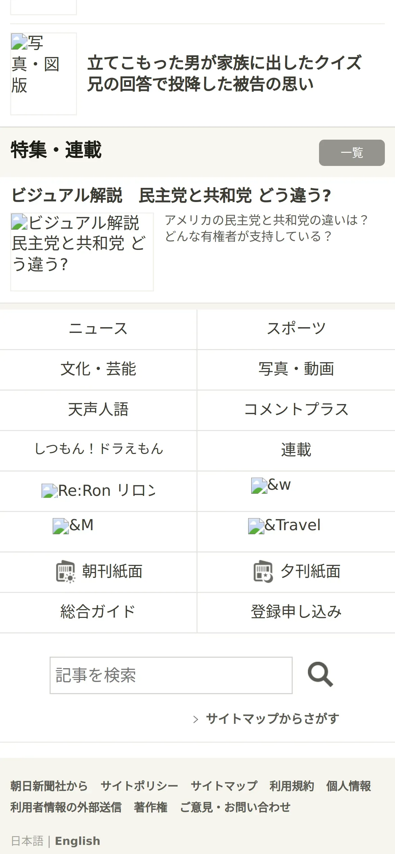Follow the サイトマップからさがす chevron link
This screenshot has width=395, height=854.
(x=272, y=718)
